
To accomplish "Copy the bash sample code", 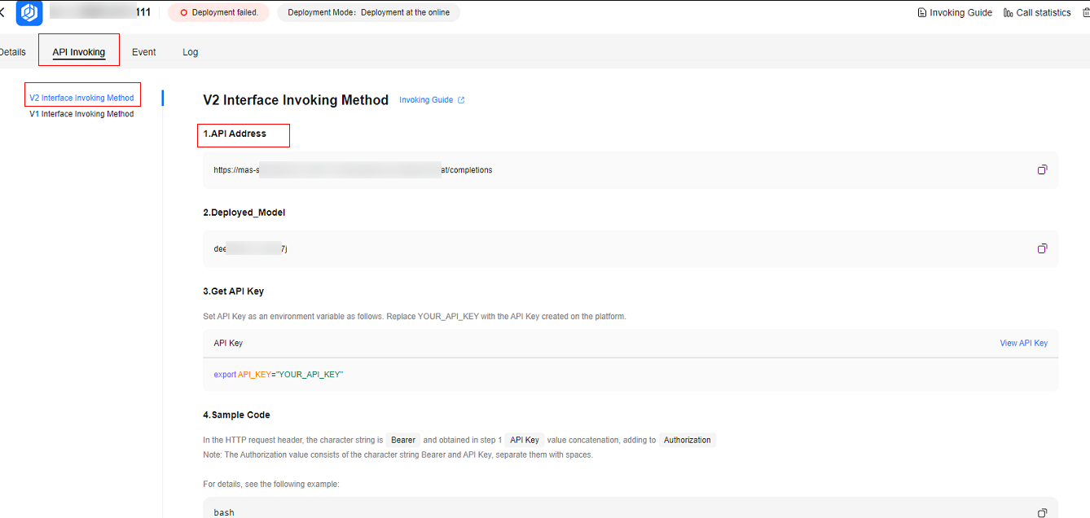I will [1042, 512].
